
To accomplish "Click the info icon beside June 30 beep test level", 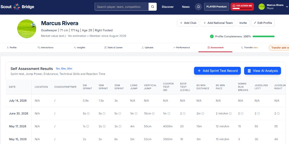I will pos(184,113).
